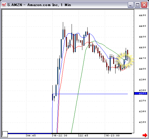This screenshot has height=139, width=149.
Task: Click the 4390 price axis label
Action: tap(142, 80)
